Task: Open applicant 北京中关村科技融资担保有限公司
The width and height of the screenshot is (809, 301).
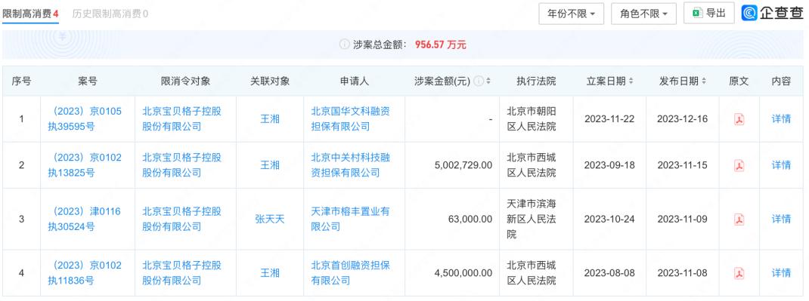Action: pyautogui.click(x=350, y=165)
